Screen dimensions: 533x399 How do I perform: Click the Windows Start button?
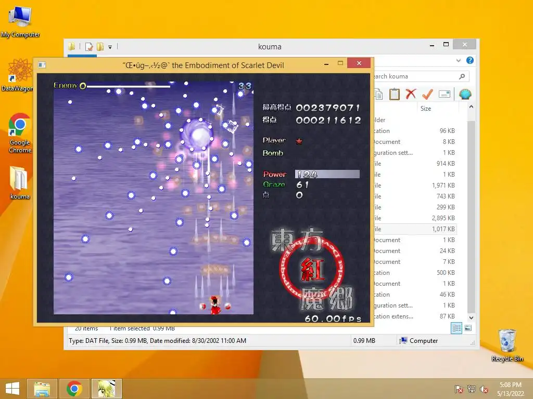coord(12,389)
